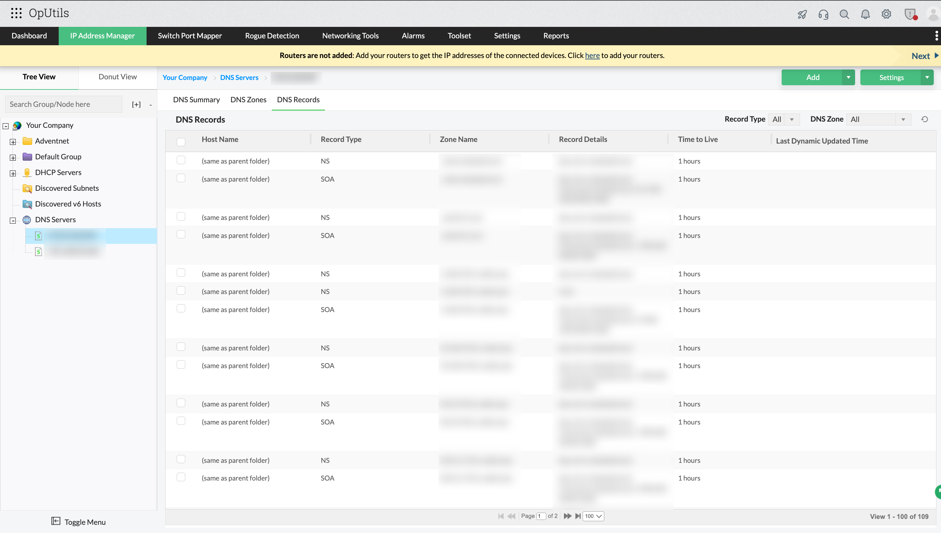
Task: Toggle the select-all header checkbox
Action: (x=181, y=142)
